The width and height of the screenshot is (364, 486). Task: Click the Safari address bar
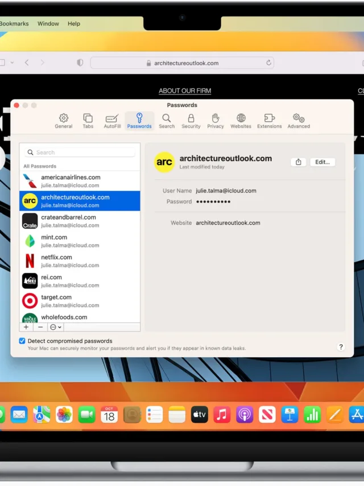coord(182,63)
